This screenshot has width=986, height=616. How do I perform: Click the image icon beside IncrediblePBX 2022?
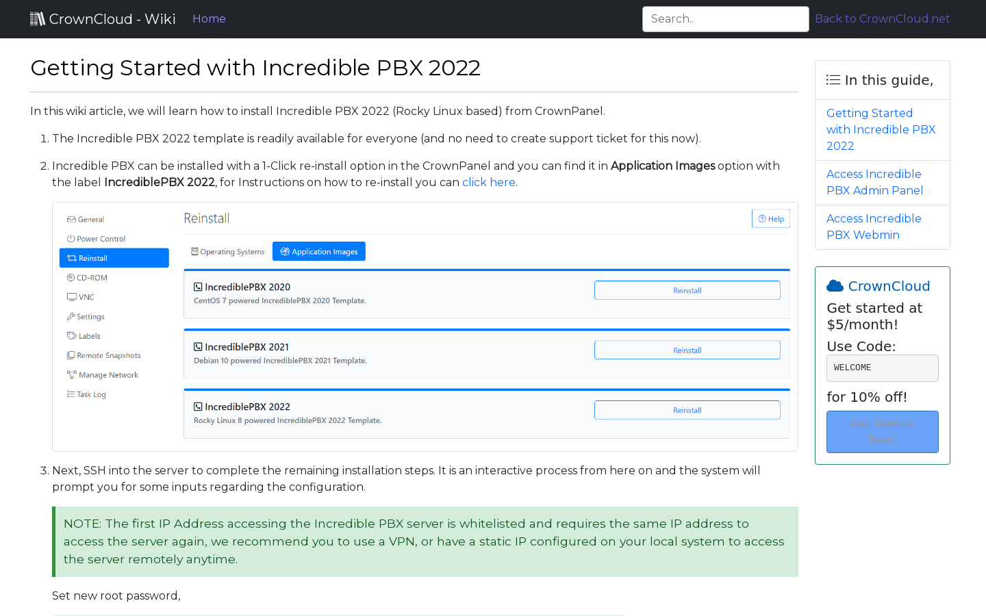click(198, 407)
